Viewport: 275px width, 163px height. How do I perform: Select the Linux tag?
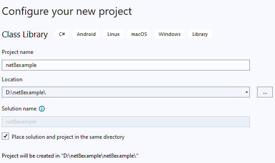(114, 34)
